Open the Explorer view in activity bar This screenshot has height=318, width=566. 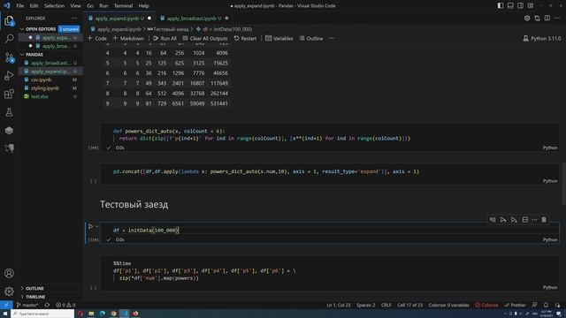pyautogui.click(x=9, y=20)
